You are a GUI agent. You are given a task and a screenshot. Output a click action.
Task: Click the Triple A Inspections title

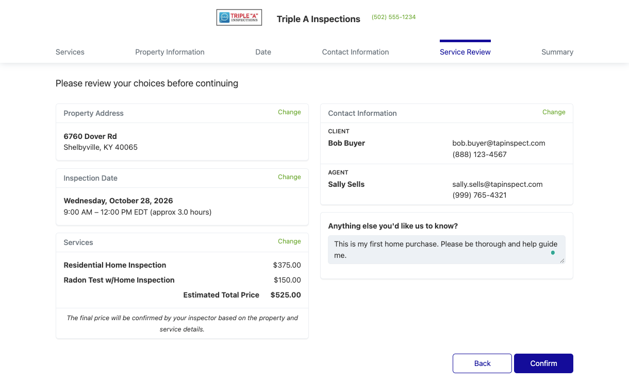point(319,19)
